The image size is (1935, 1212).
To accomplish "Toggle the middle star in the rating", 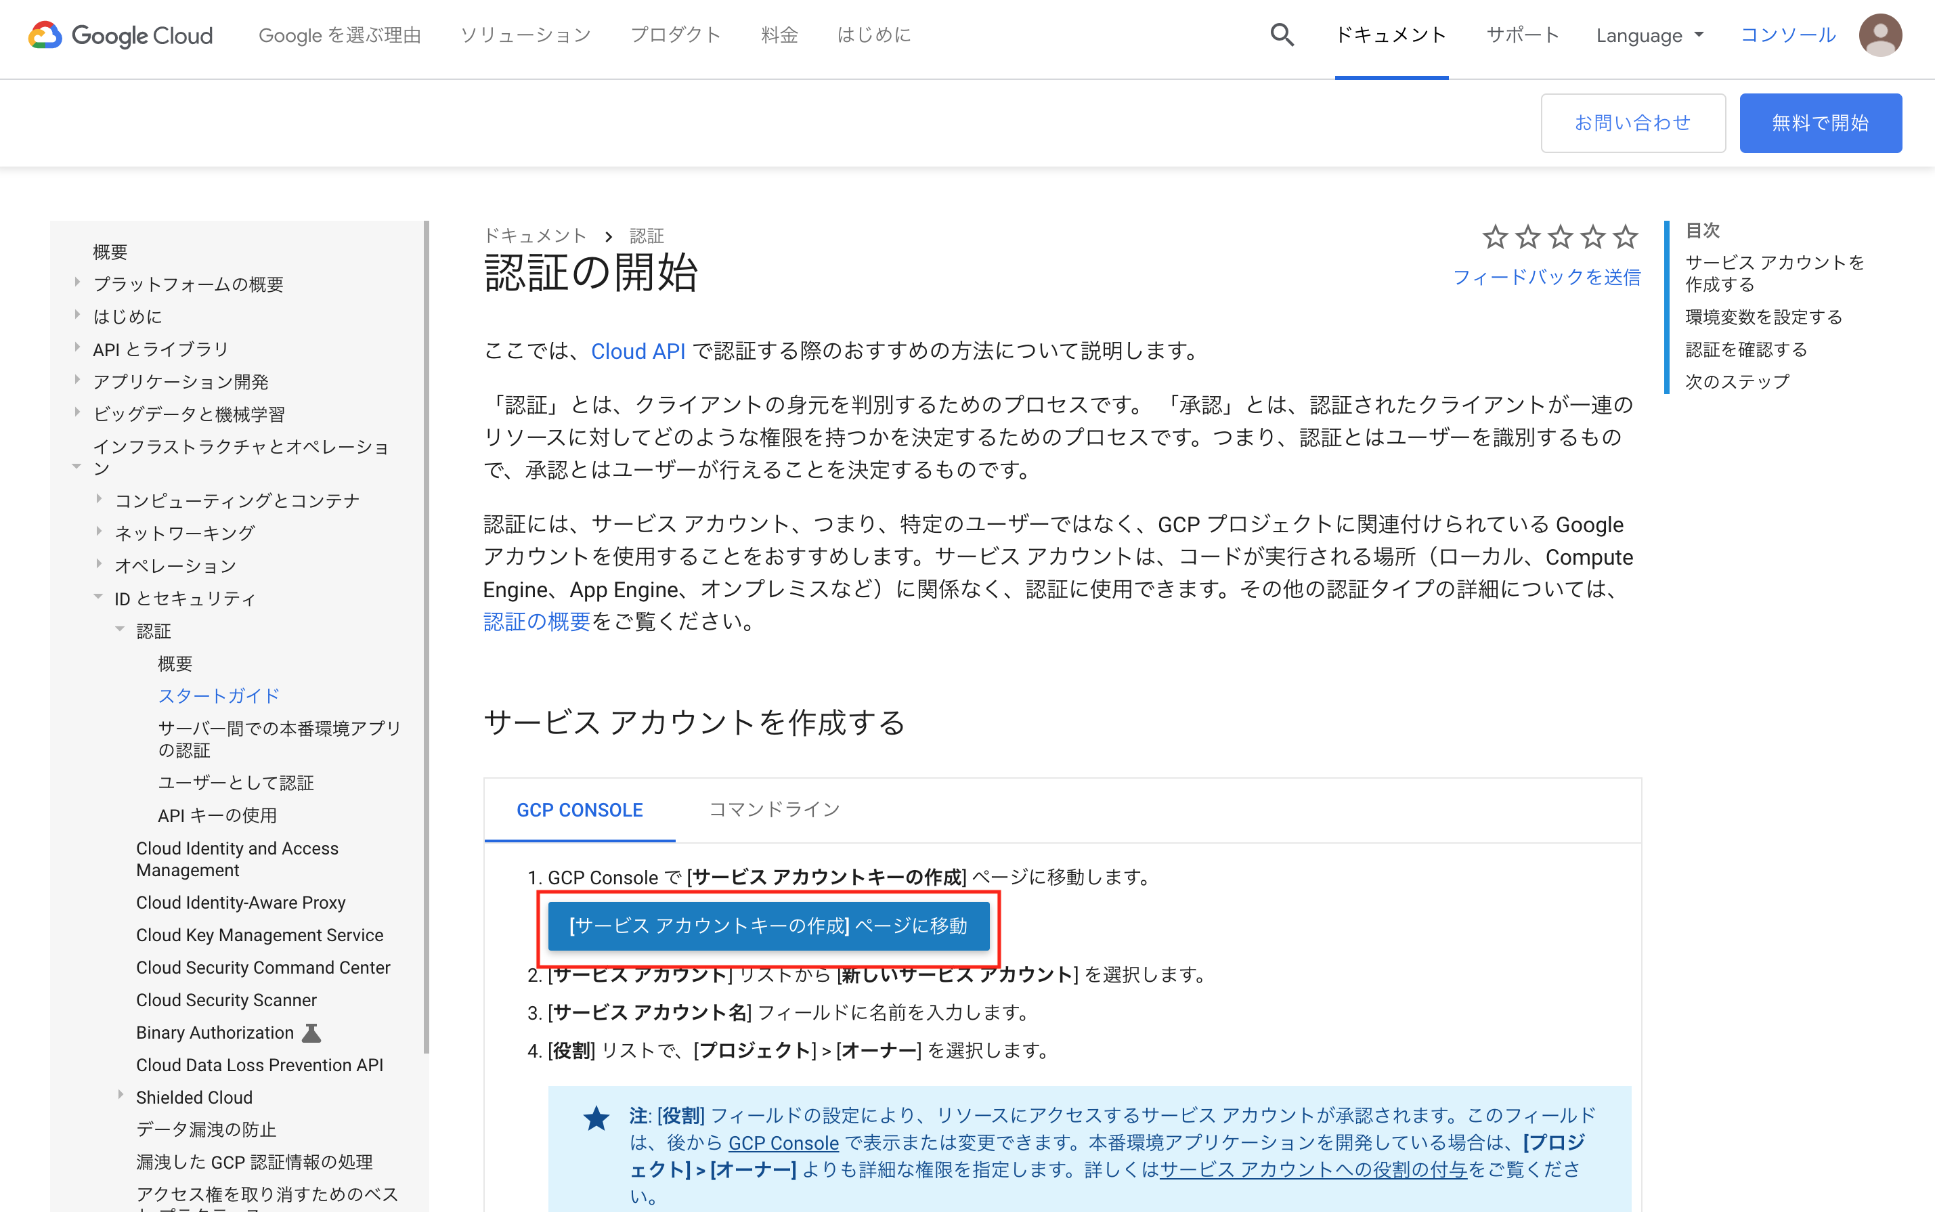I will (x=1561, y=236).
